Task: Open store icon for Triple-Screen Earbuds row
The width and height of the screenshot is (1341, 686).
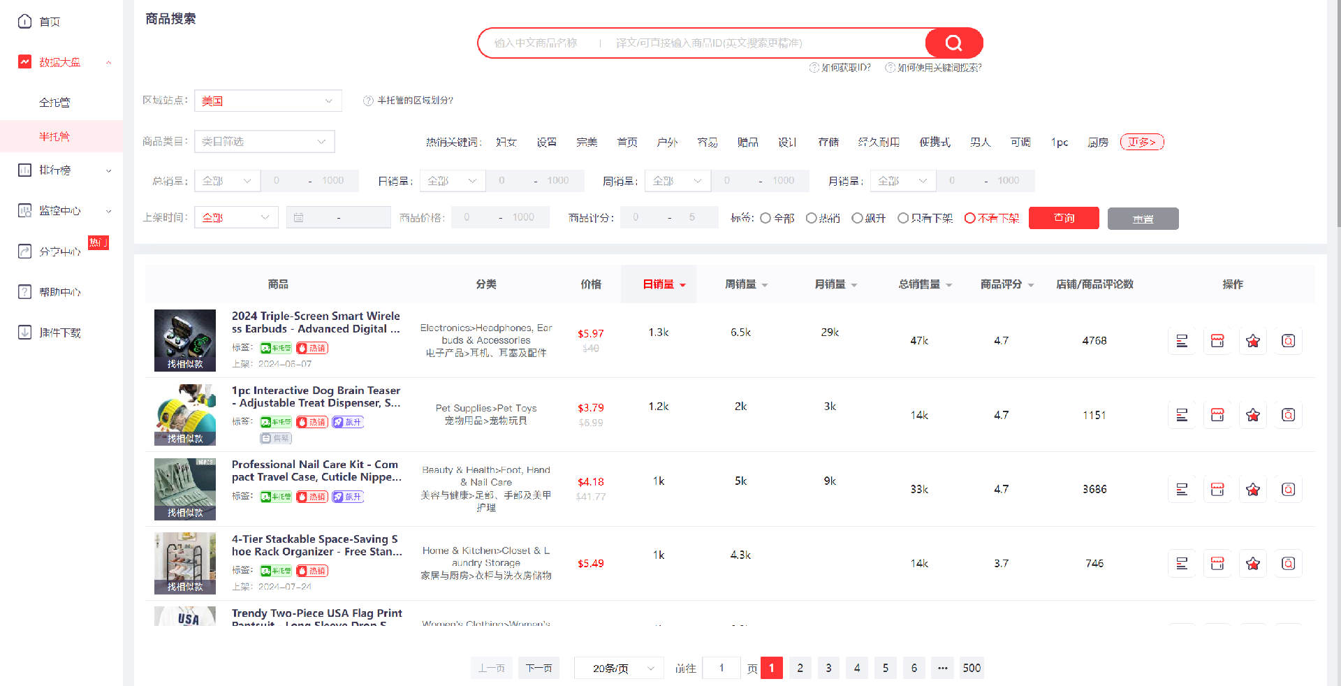Action: [1217, 341]
